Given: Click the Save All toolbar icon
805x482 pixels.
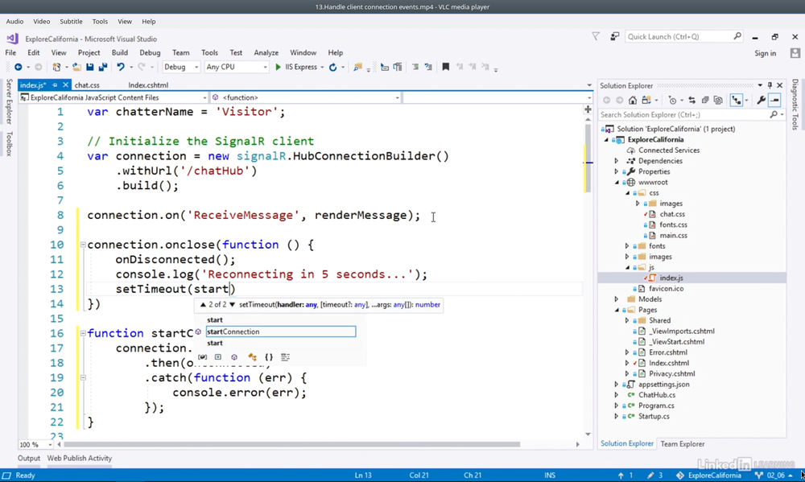Looking at the screenshot, I should (x=101, y=68).
